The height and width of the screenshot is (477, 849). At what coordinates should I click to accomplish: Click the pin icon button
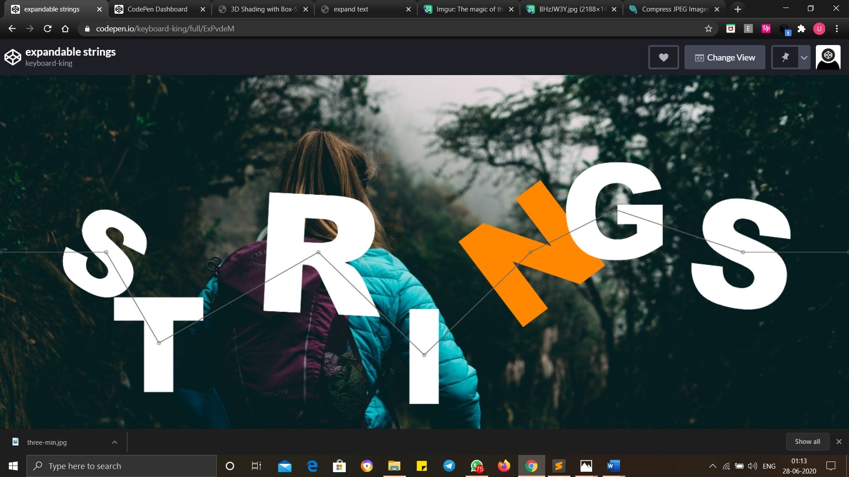pyautogui.click(x=785, y=57)
